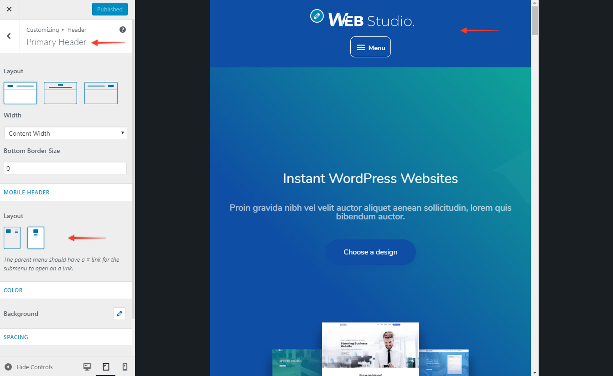The width and height of the screenshot is (613, 376).
Task: Open the help question mark icon
Action: (122, 30)
